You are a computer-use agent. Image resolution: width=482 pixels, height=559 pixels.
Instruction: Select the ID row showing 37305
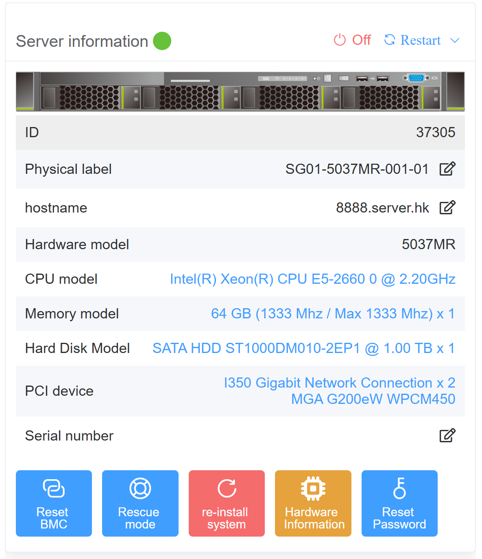coord(240,133)
